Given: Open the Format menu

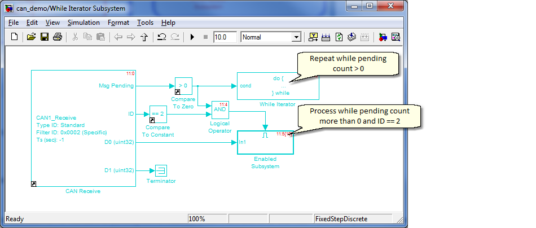Looking at the screenshot, I should click(118, 23).
